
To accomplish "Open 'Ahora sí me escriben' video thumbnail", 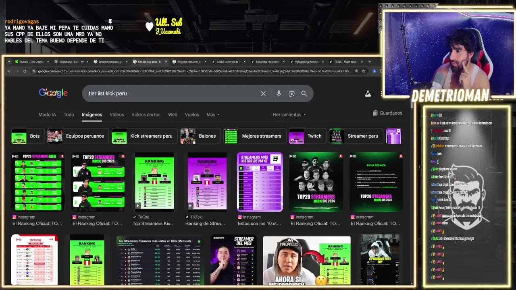I will (x=307, y=261).
